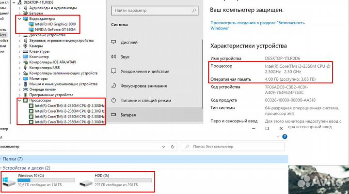This screenshot has height=194, width=349.
Task: Collapse the Папки (7) group
Action: coord(1,159)
